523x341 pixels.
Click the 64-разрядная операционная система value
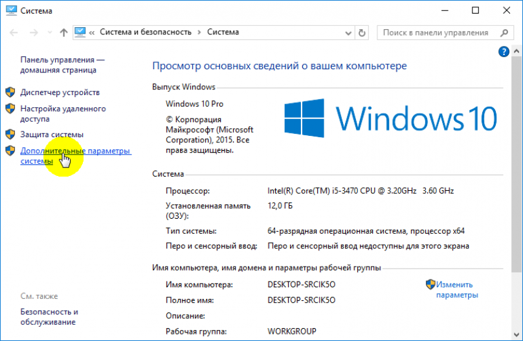(366, 231)
